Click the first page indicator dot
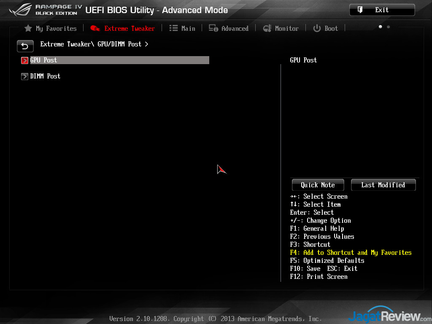 [x=380, y=27]
